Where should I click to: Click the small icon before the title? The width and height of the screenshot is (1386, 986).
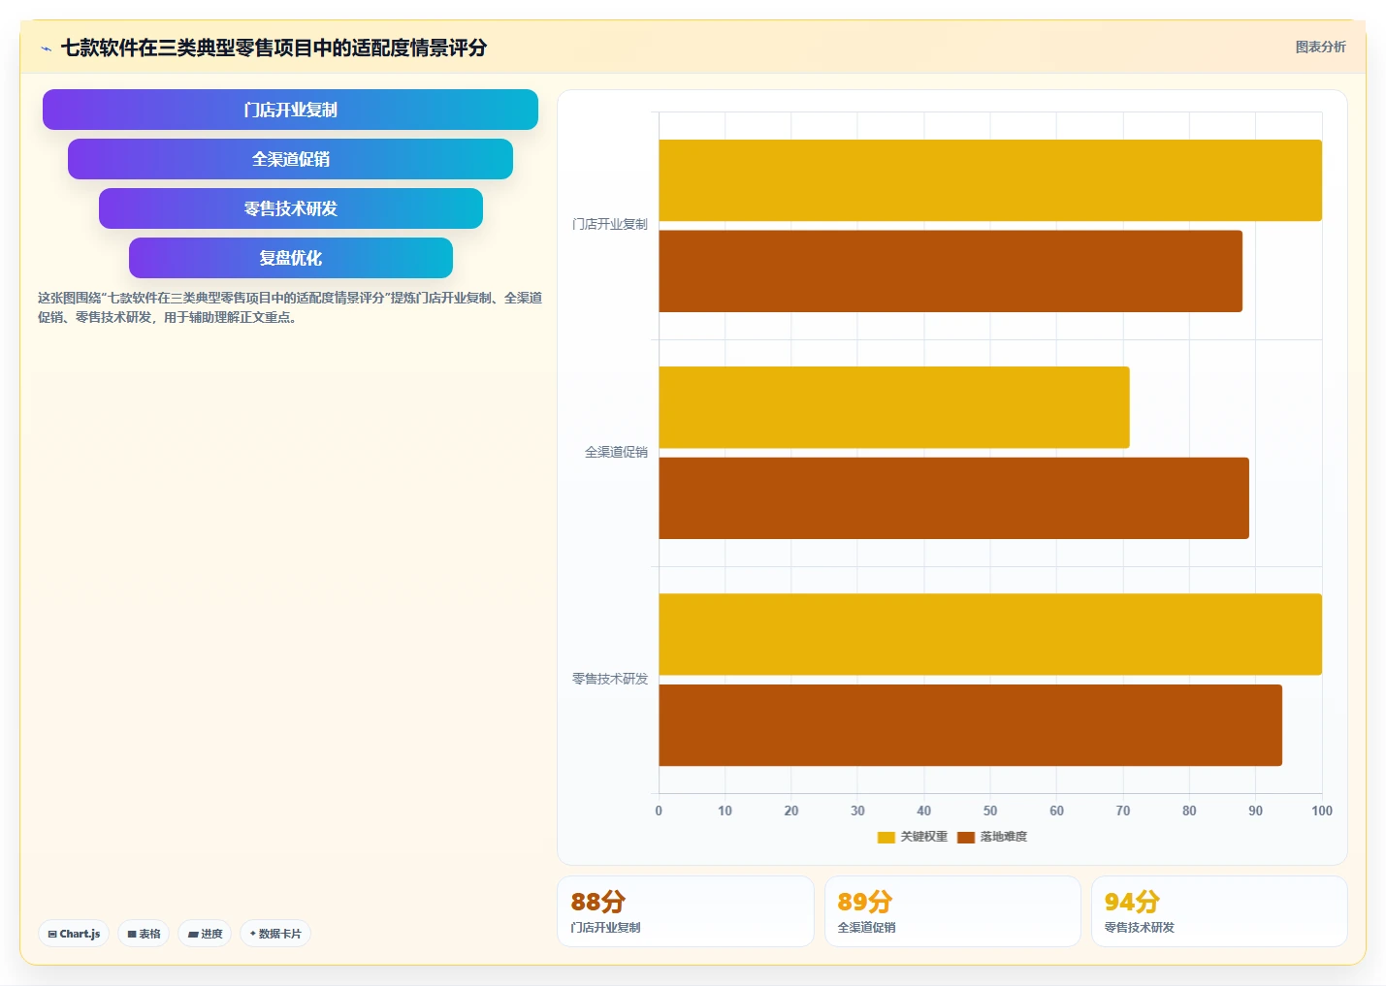click(x=46, y=48)
